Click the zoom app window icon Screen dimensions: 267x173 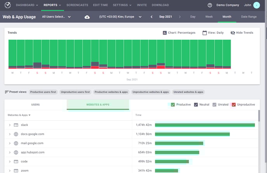[x=16, y=171]
